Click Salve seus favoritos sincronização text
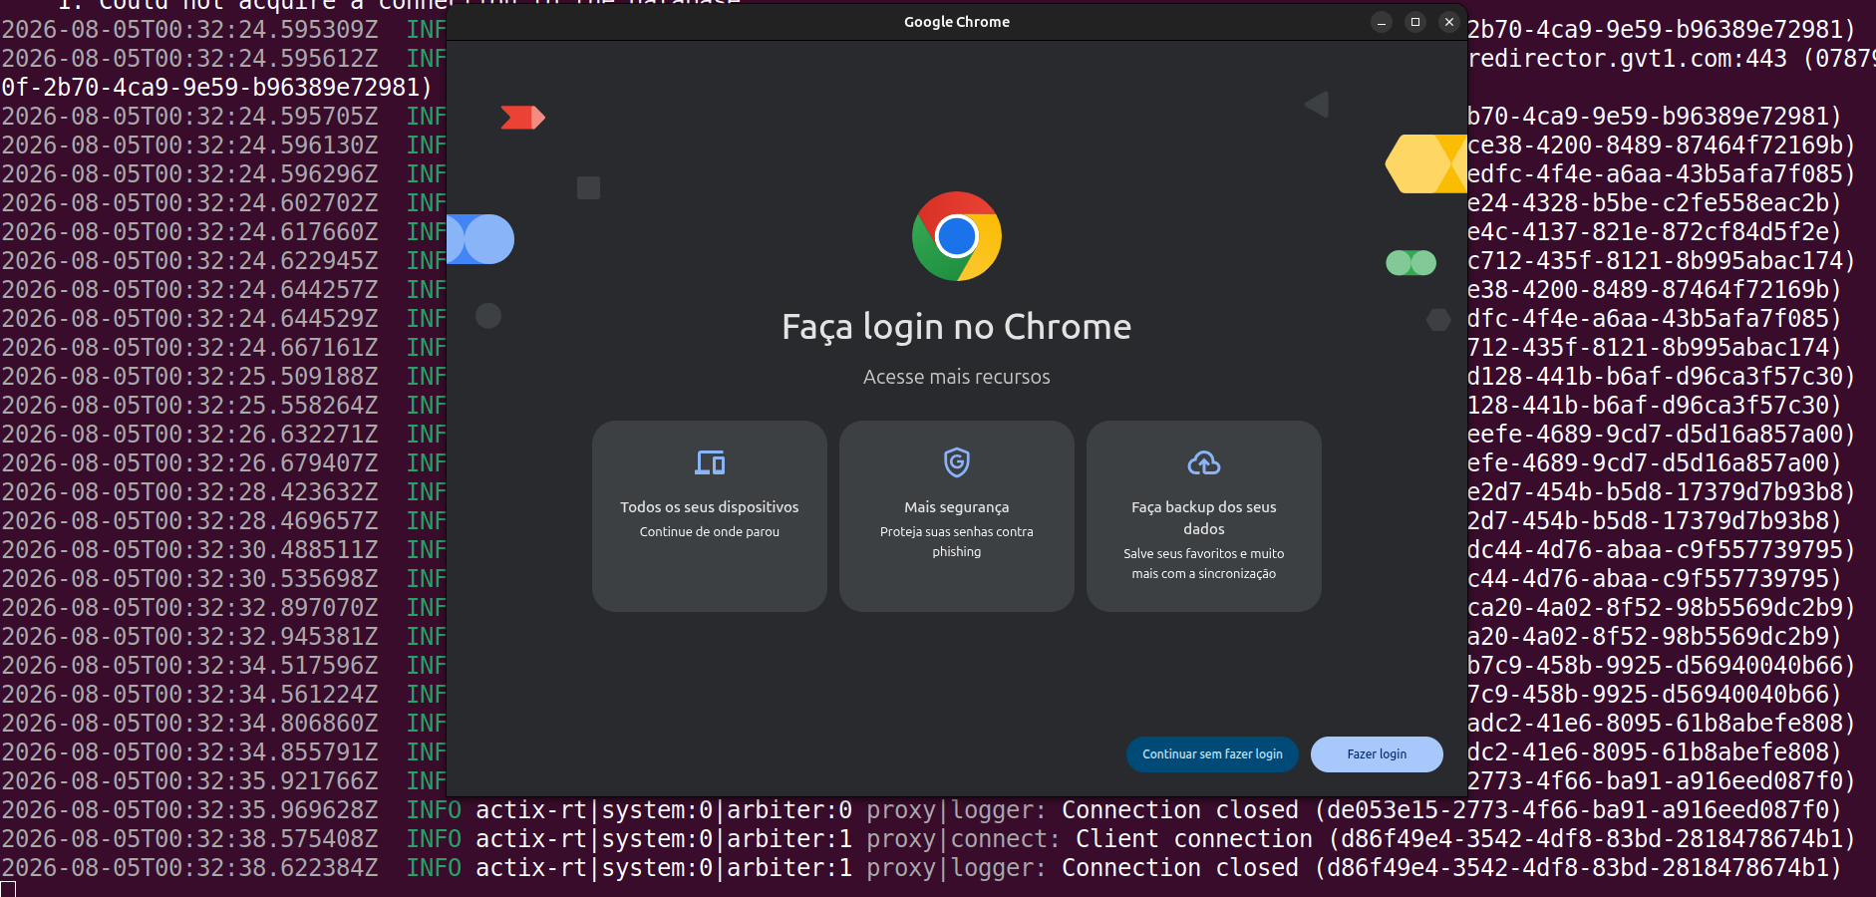This screenshot has height=897, width=1876. point(1204,564)
